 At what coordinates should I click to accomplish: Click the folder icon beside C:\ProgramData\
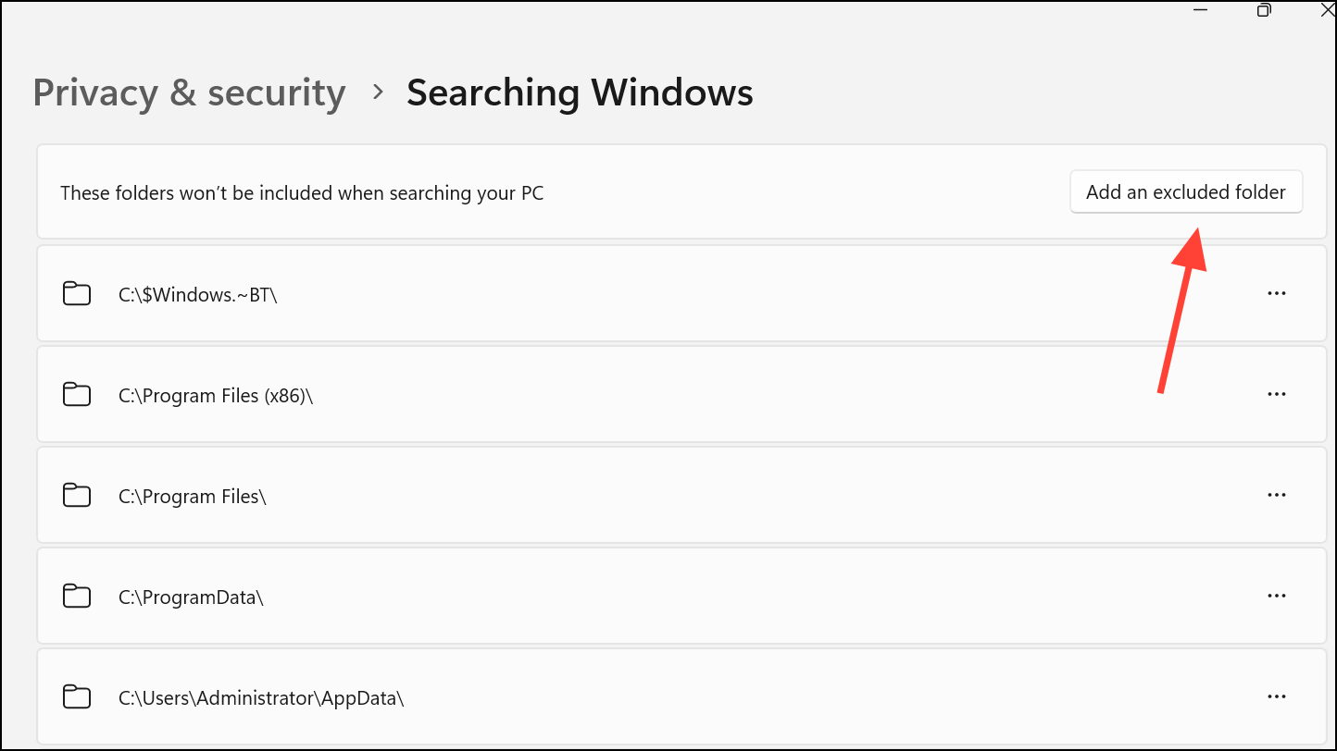(77, 597)
